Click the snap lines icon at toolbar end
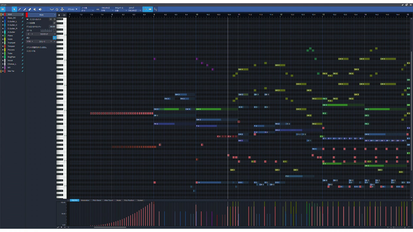Screen dimensions: 413x232 click(155, 9)
